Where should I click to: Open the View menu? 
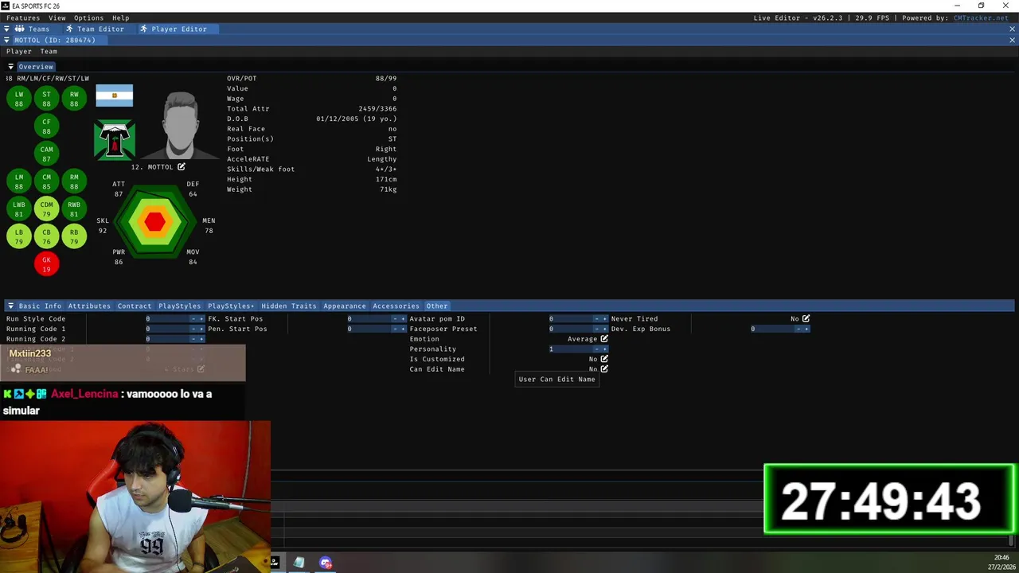pos(57,18)
